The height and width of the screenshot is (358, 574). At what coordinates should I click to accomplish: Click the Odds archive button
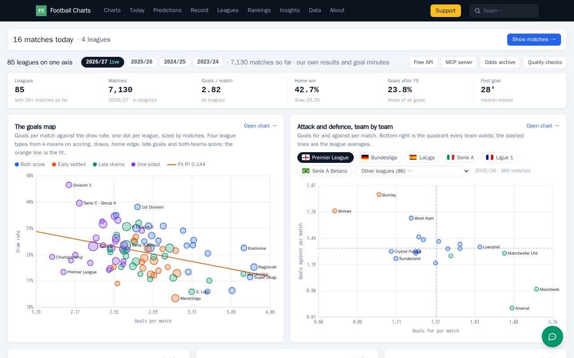coord(500,62)
